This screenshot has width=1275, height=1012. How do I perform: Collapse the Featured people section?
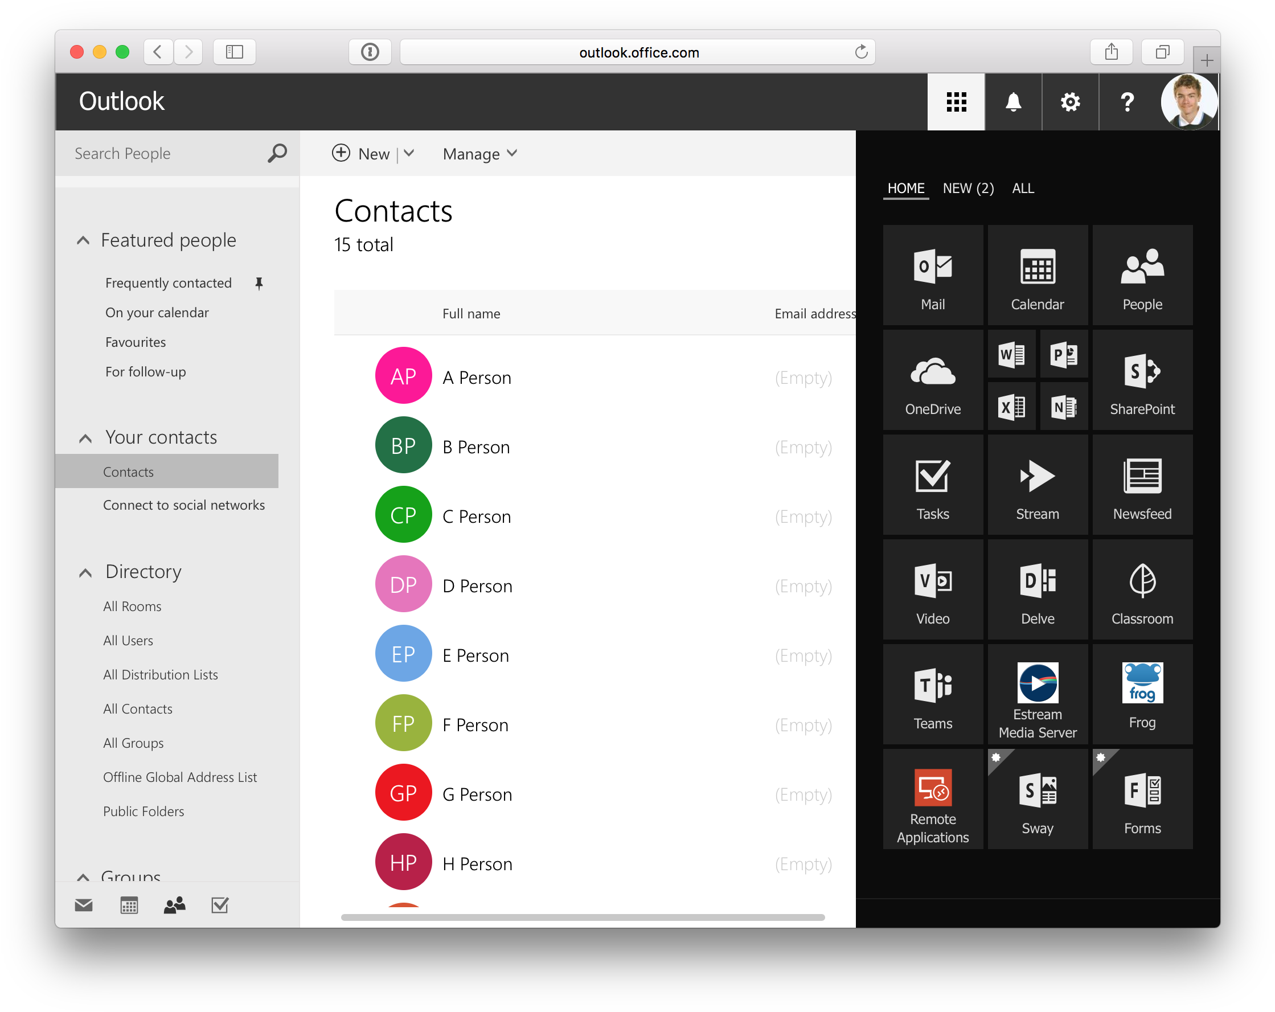(83, 240)
